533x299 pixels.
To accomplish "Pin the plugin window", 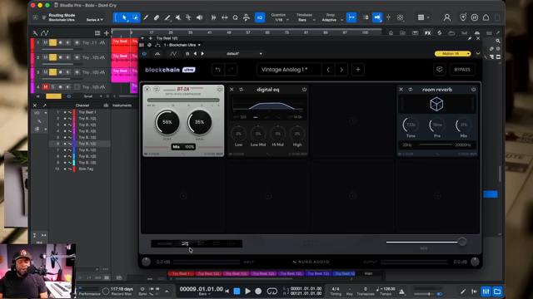I will (470, 39).
